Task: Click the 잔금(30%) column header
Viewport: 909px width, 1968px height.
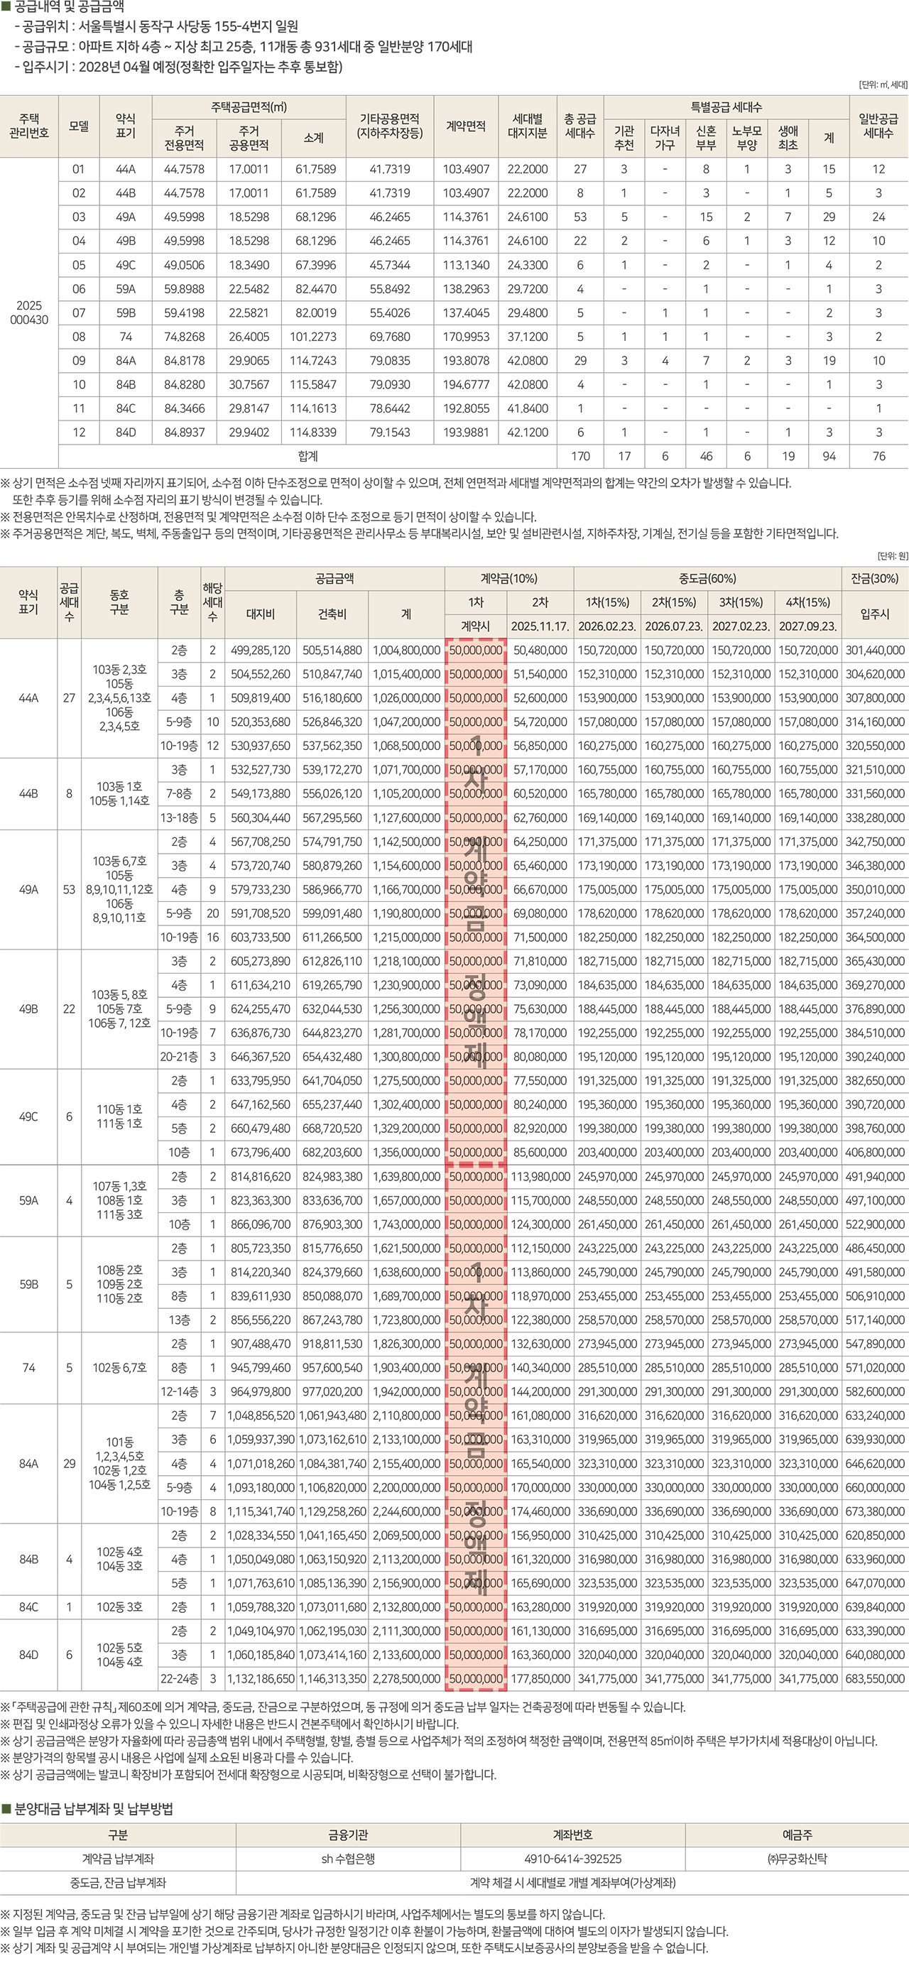Action: click(874, 578)
